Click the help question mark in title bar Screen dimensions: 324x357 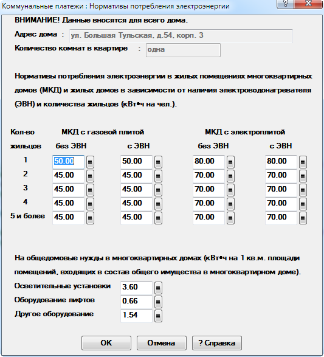click(285, 4)
